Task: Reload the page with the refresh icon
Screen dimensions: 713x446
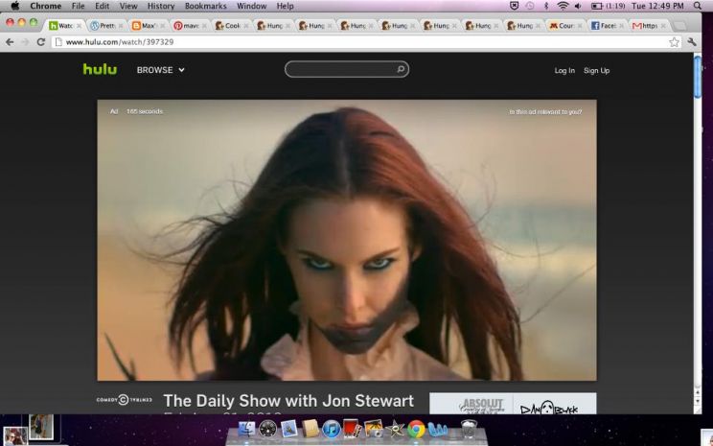Action: (40, 42)
